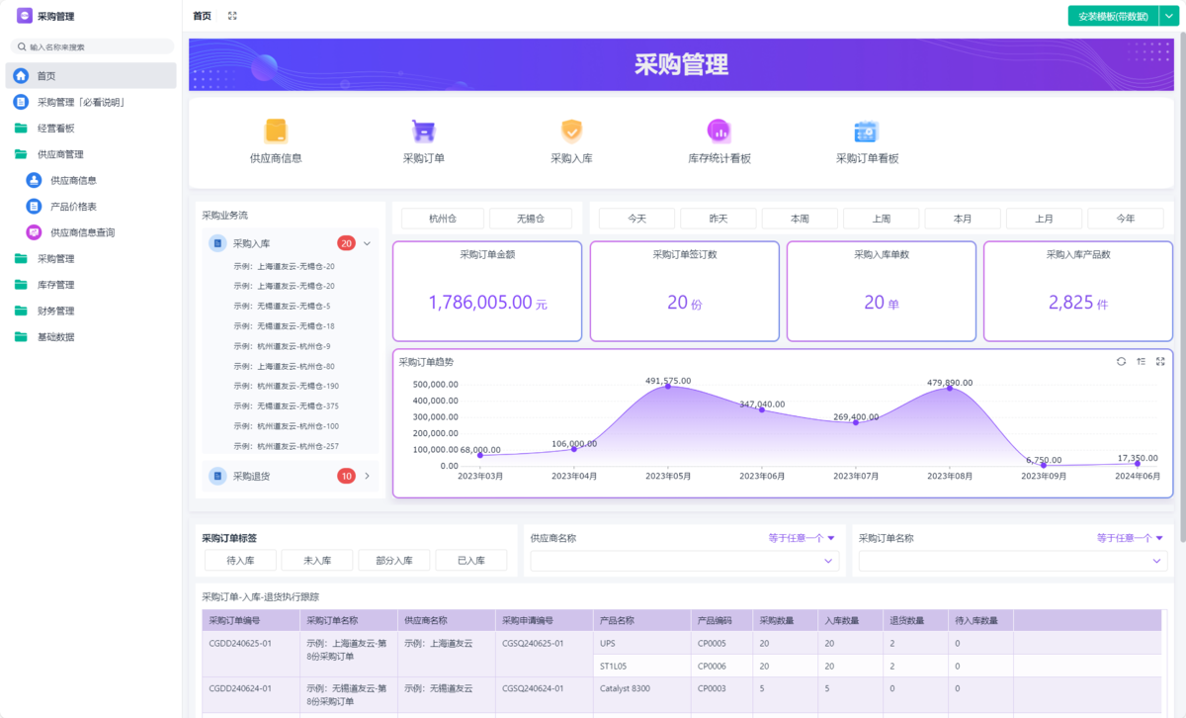Select the 本月 time filter
Screen dimensions: 1186x718
[963, 219]
